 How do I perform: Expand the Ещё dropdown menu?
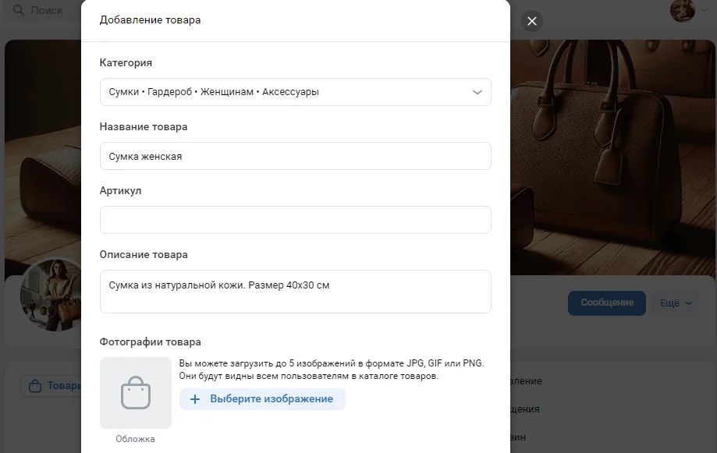click(676, 303)
